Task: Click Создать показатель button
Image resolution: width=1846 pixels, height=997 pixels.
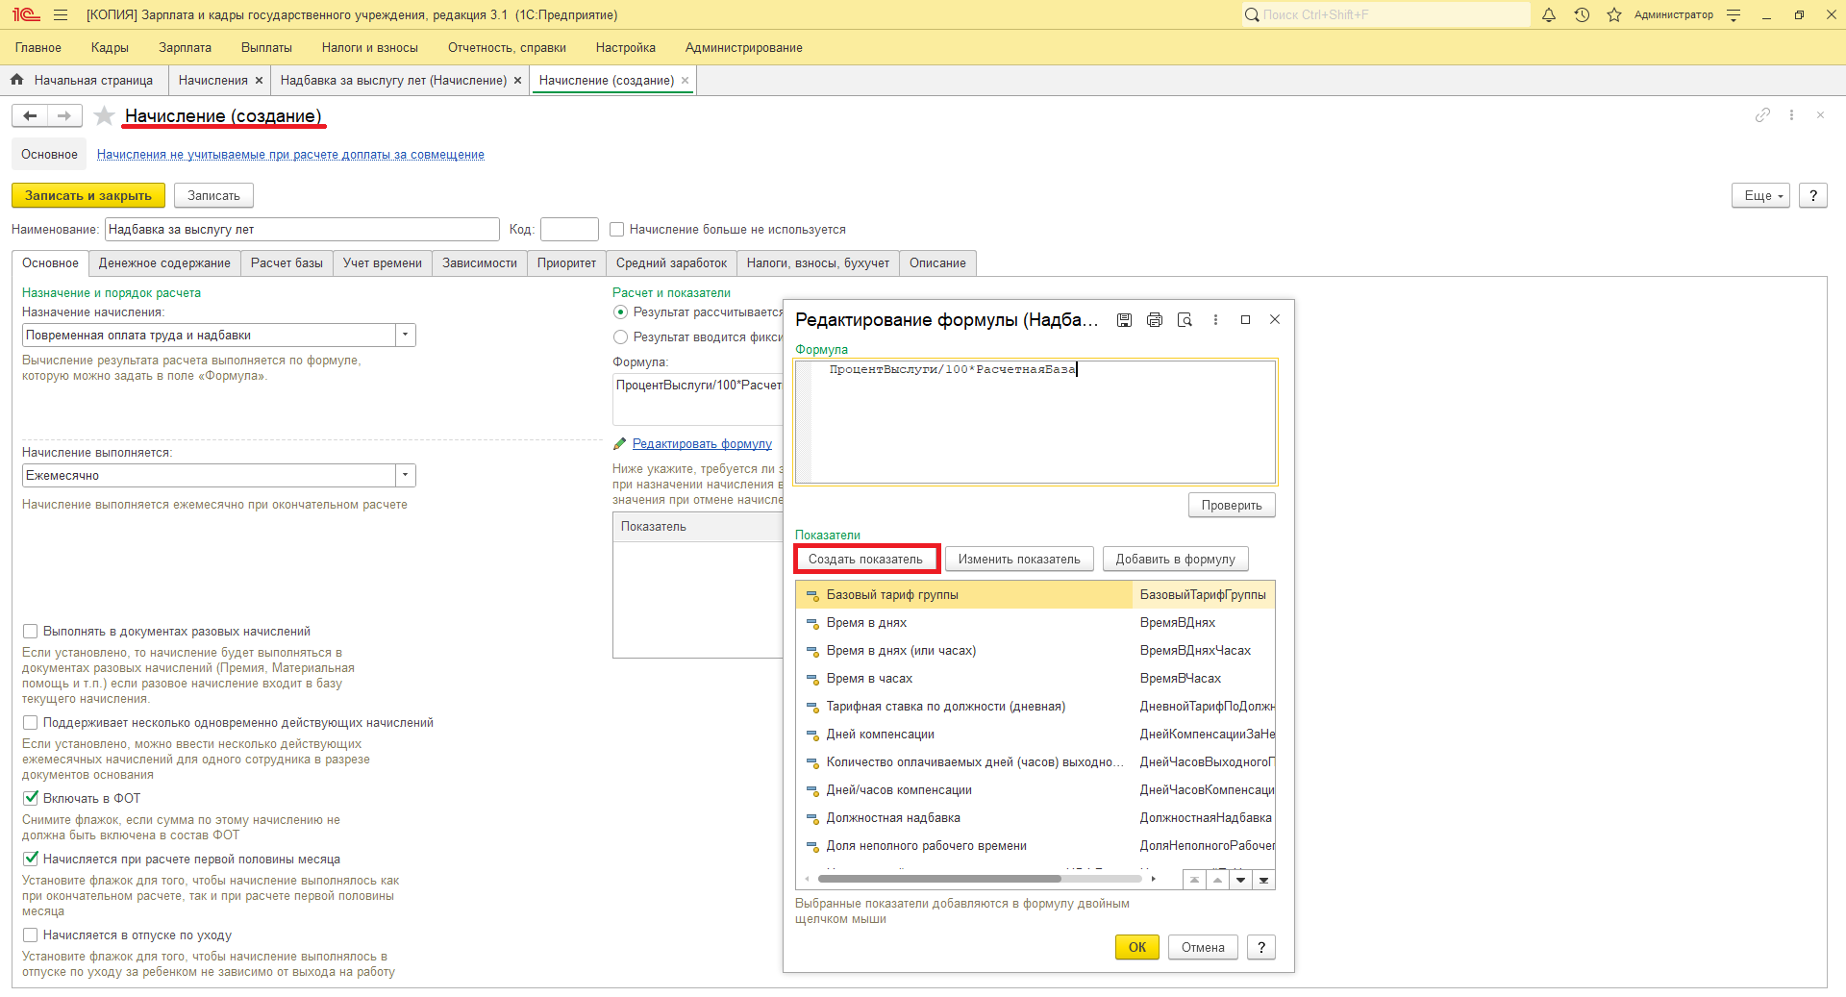Action: coord(865,560)
